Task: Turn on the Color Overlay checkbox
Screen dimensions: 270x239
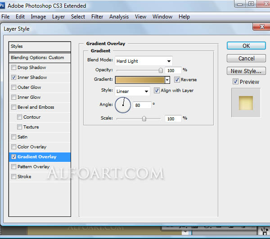Action: point(13,147)
